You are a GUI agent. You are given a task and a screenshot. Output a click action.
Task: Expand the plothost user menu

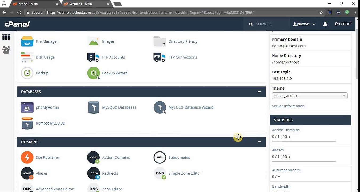(304, 24)
